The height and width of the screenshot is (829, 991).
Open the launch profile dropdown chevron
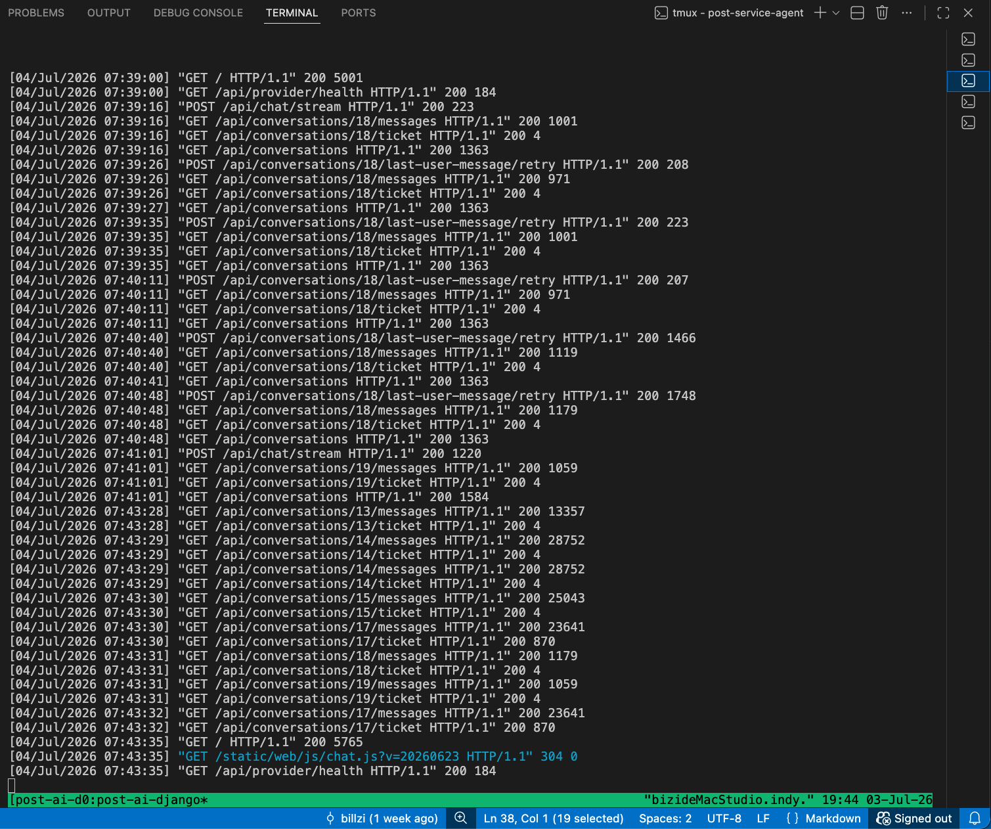coord(836,13)
